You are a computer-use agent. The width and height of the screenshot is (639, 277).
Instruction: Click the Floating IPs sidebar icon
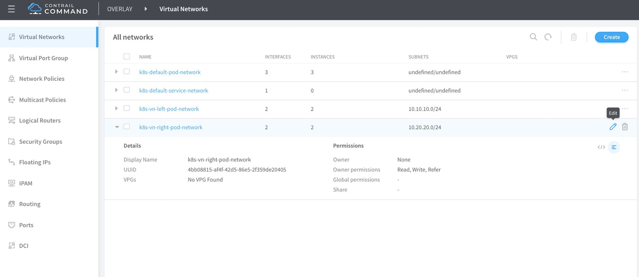click(12, 162)
